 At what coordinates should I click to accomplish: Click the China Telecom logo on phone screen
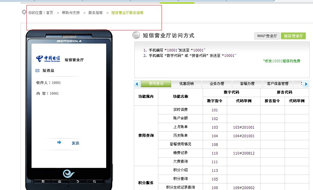click(48, 59)
